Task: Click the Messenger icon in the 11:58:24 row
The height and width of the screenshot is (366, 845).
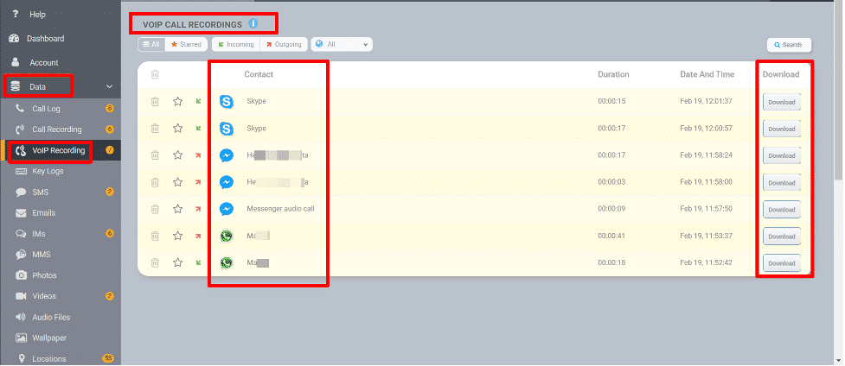Action: coord(227,155)
